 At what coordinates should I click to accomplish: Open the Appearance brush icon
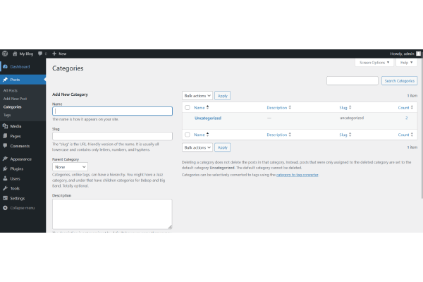(5, 159)
